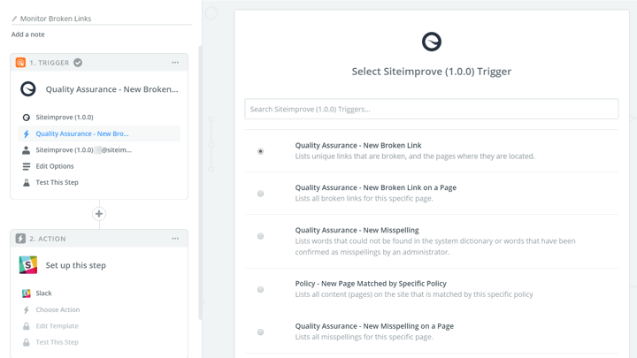Click the flask icon for Test This Step in trigger
637x358 pixels.
[x=27, y=183]
